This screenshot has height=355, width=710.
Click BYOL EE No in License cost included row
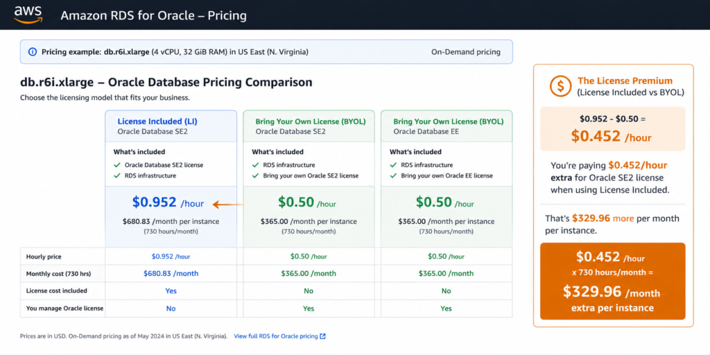[447, 291]
